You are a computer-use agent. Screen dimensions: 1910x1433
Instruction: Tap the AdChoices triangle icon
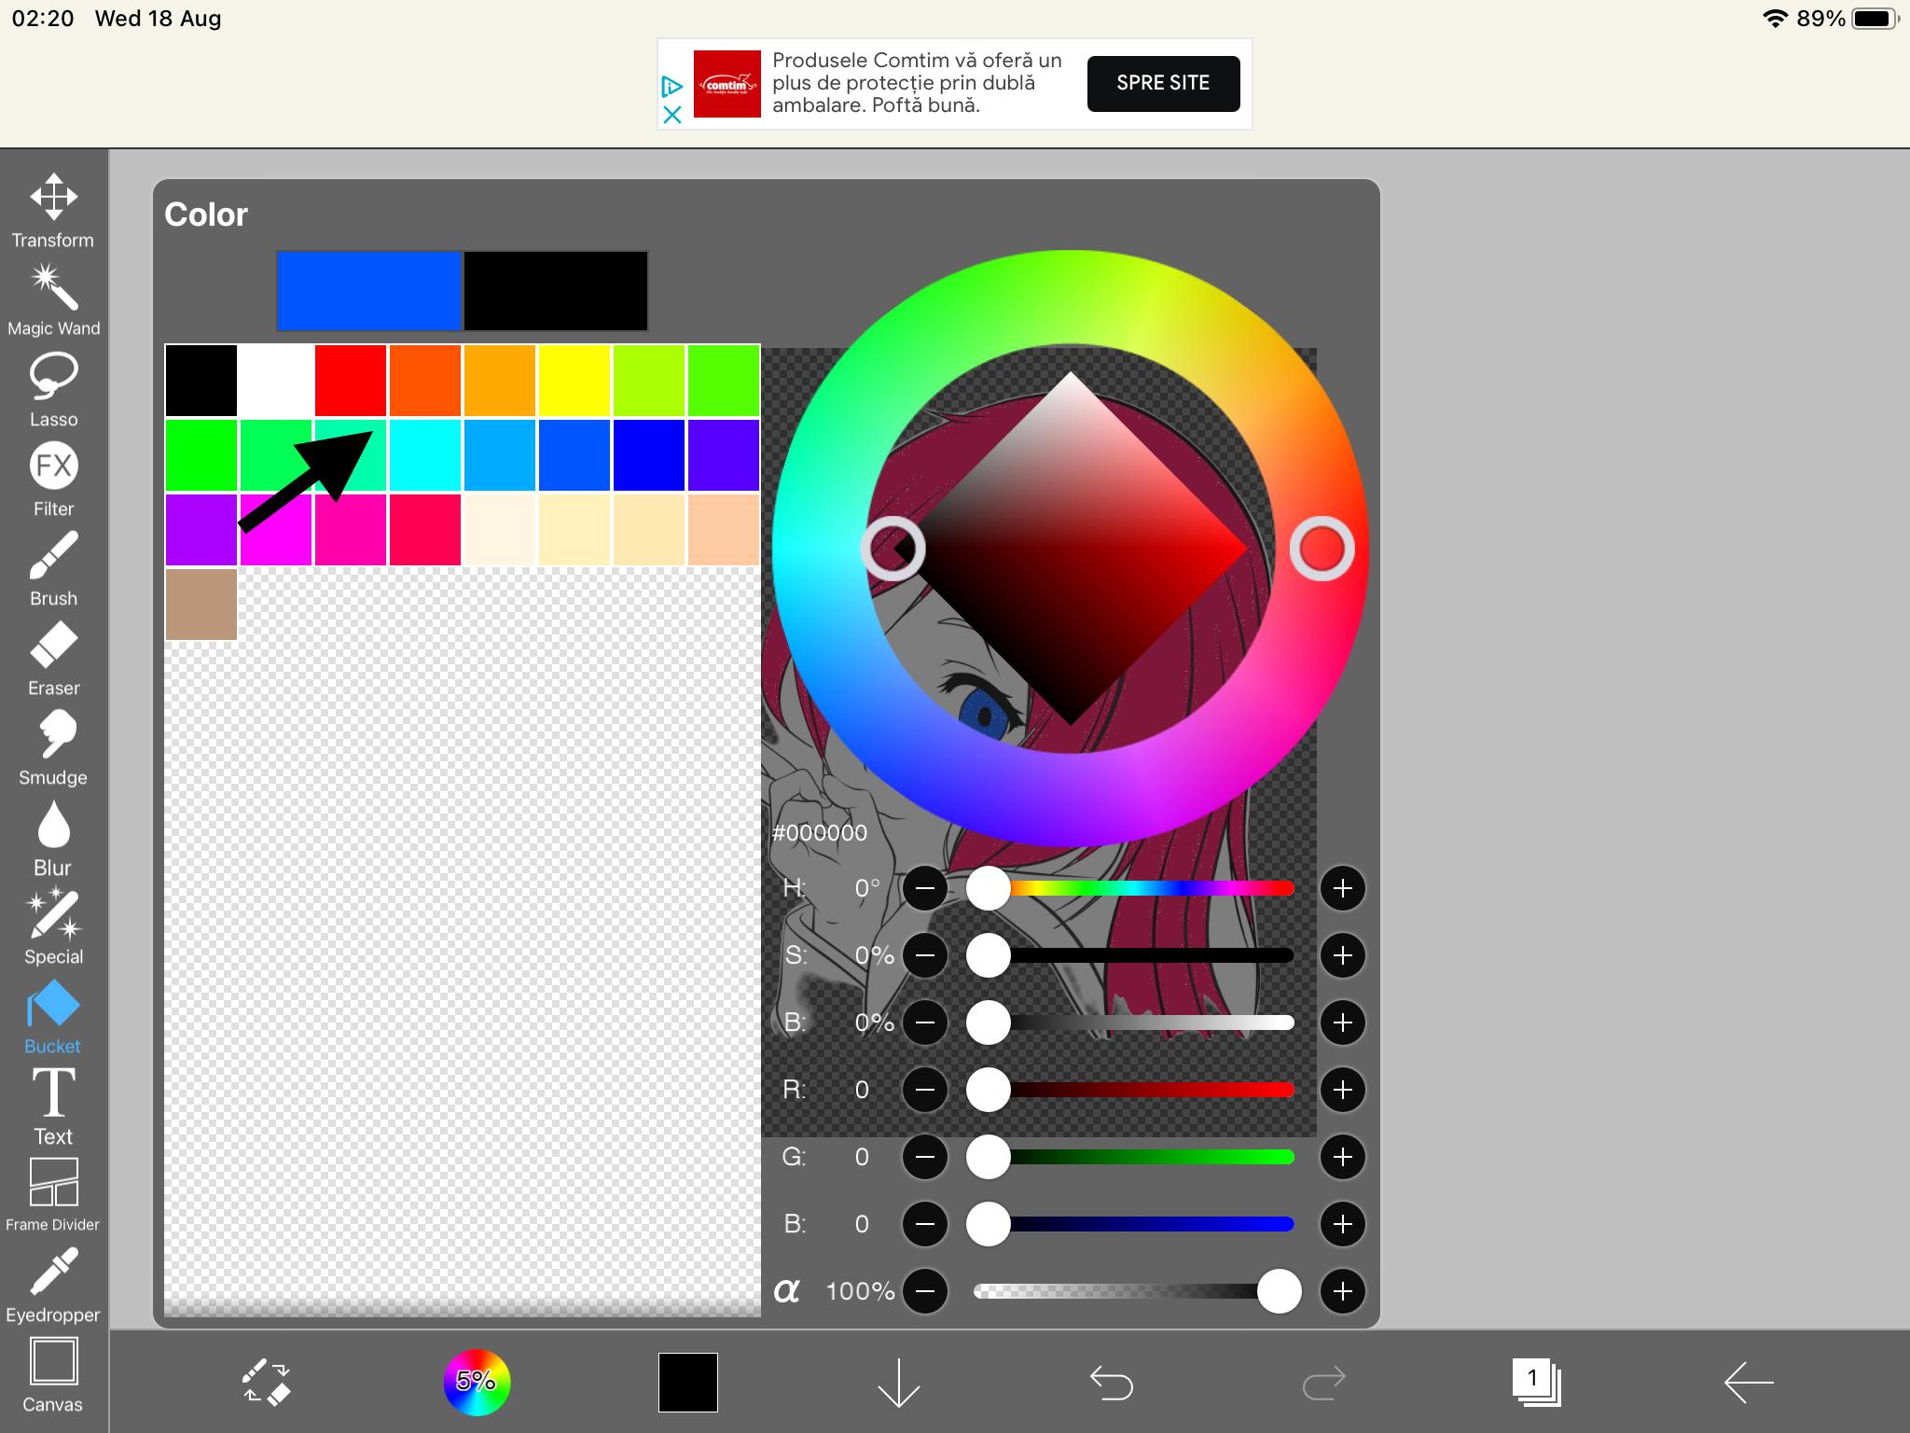672,87
